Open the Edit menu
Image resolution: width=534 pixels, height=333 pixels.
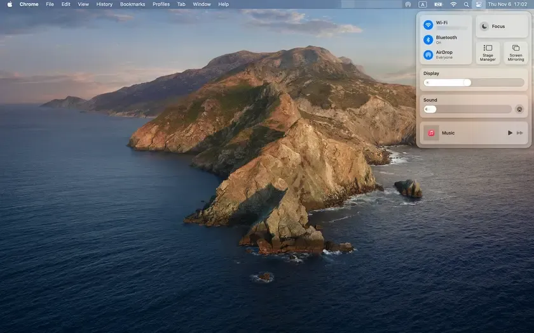pyautogui.click(x=65, y=4)
